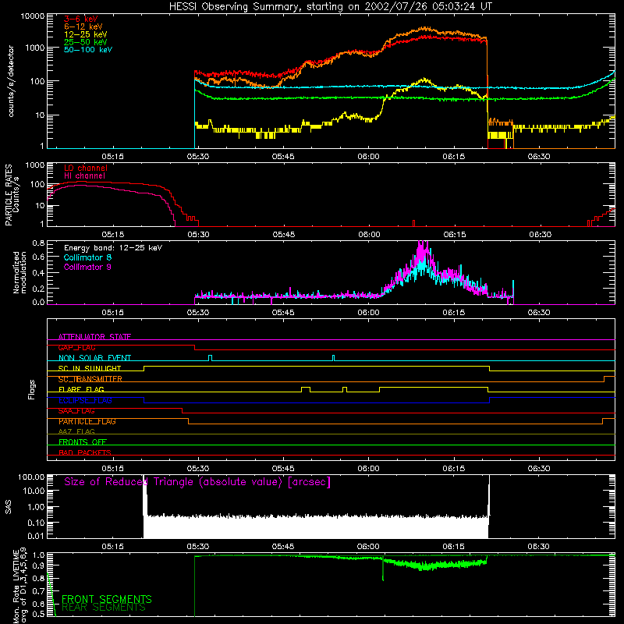The image size is (624, 624).
Task: Select the 'REAR SEGMENTS' legend label
Action: pos(104,608)
